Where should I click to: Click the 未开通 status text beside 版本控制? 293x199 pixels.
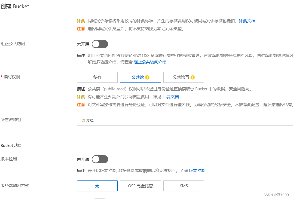click(83, 159)
